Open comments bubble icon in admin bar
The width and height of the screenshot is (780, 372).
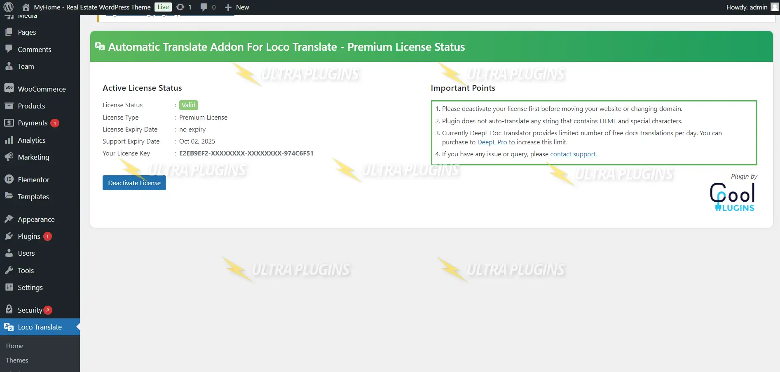(204, 7)
